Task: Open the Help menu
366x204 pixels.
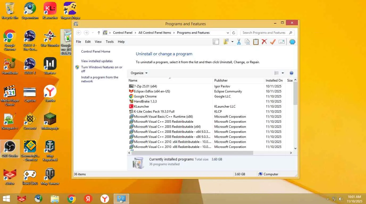Action: click(x=121, y=42)
